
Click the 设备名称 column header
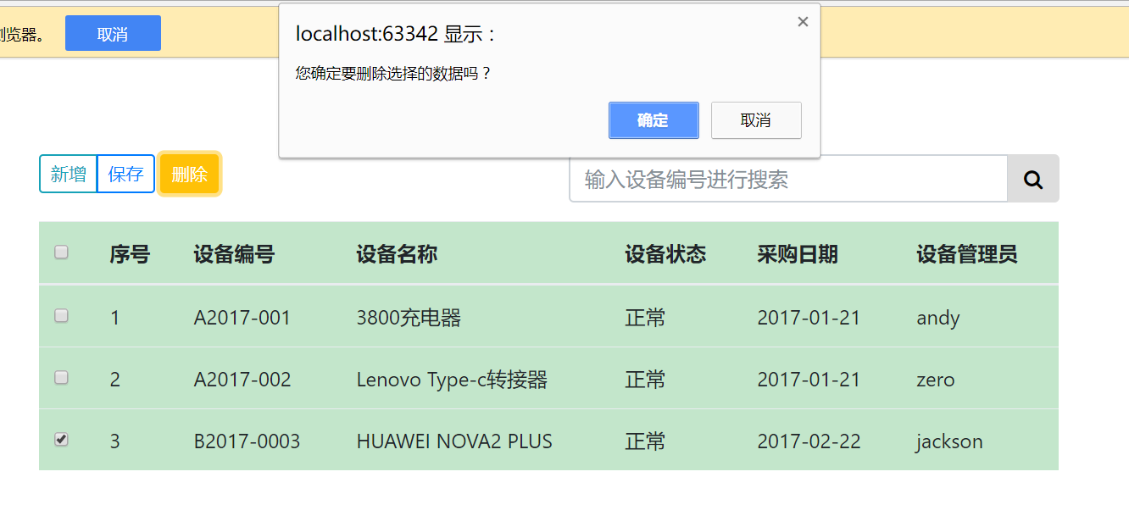397,254
